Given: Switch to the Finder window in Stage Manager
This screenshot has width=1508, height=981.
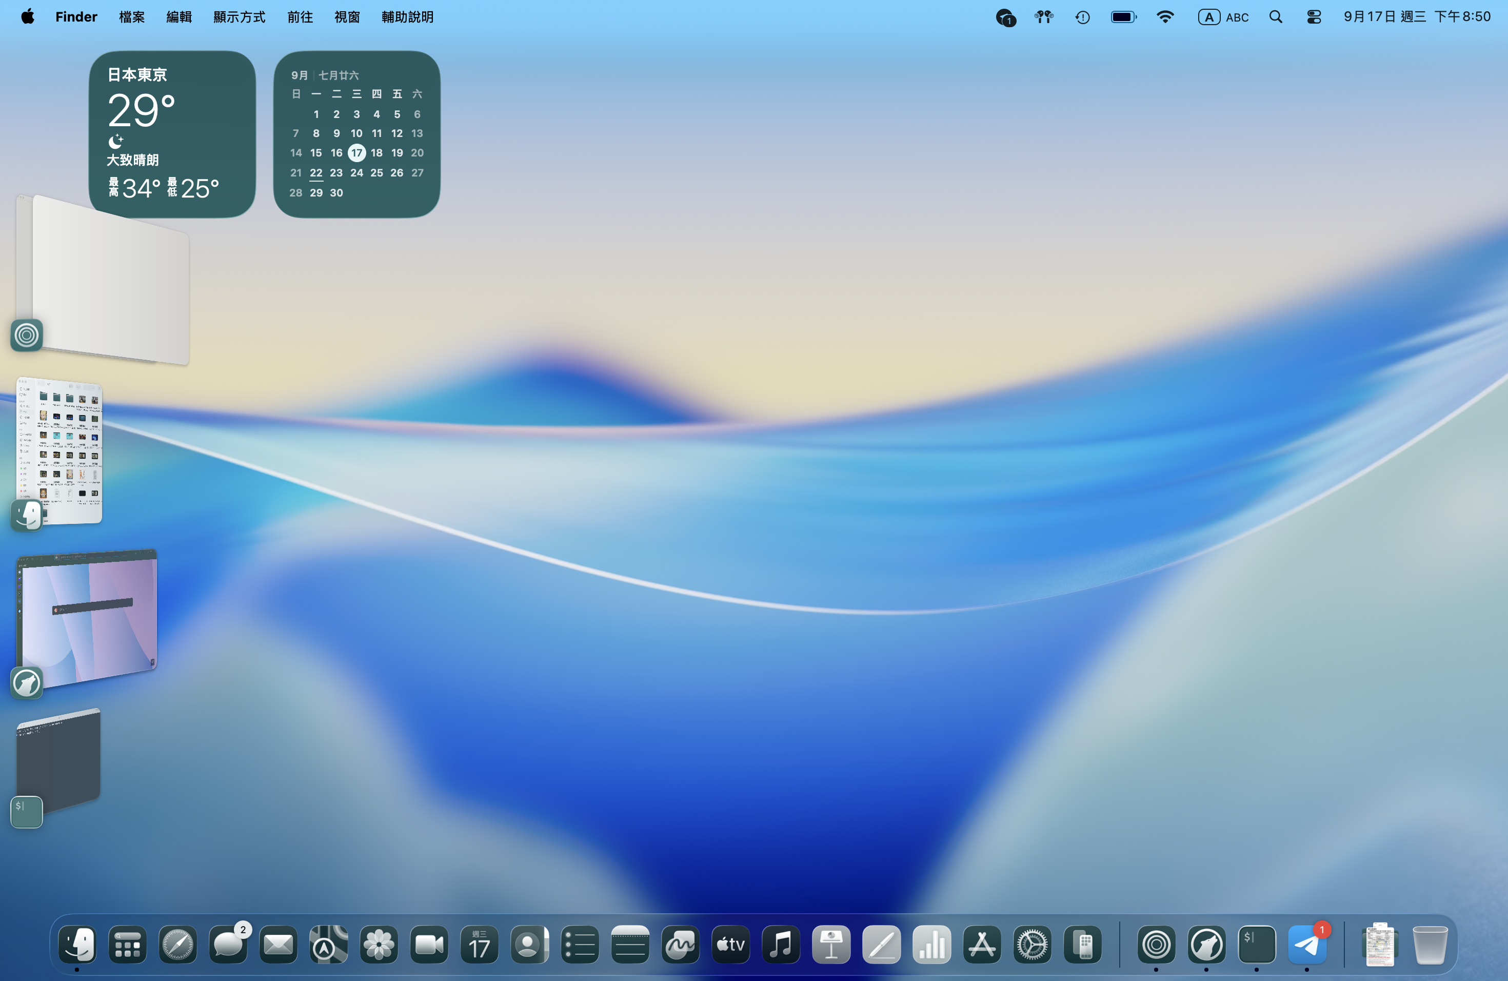Looking at the screenshot, I should pyautogui.click(x=59, y=451).
